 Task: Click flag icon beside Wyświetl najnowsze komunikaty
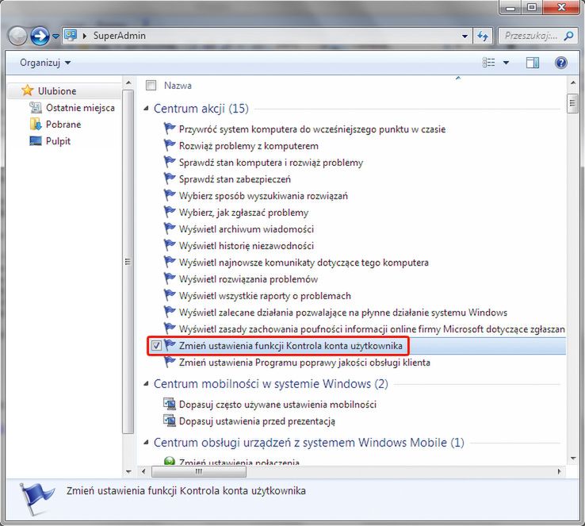pos(170,262)
